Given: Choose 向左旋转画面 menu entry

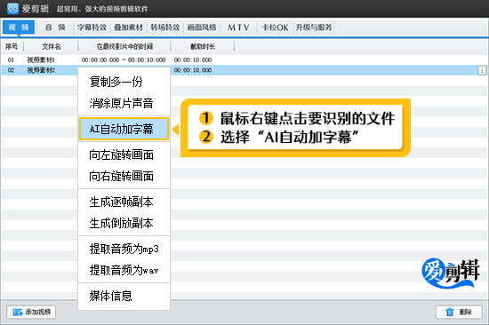Looking at the screenshot, I should 124,155.
